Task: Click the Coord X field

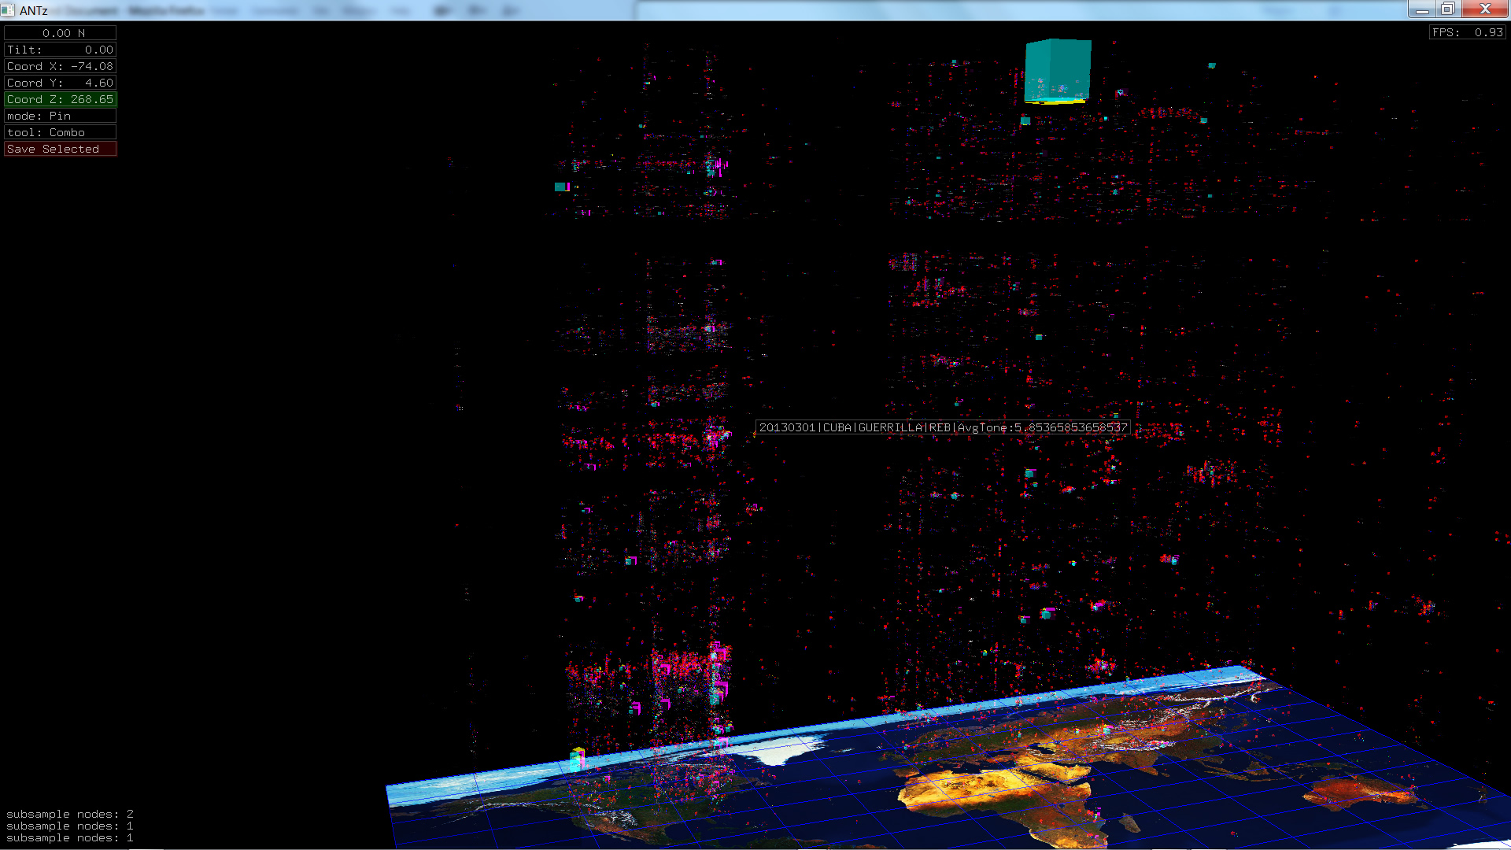Action: pyautogui.click(x=61, y=66)
